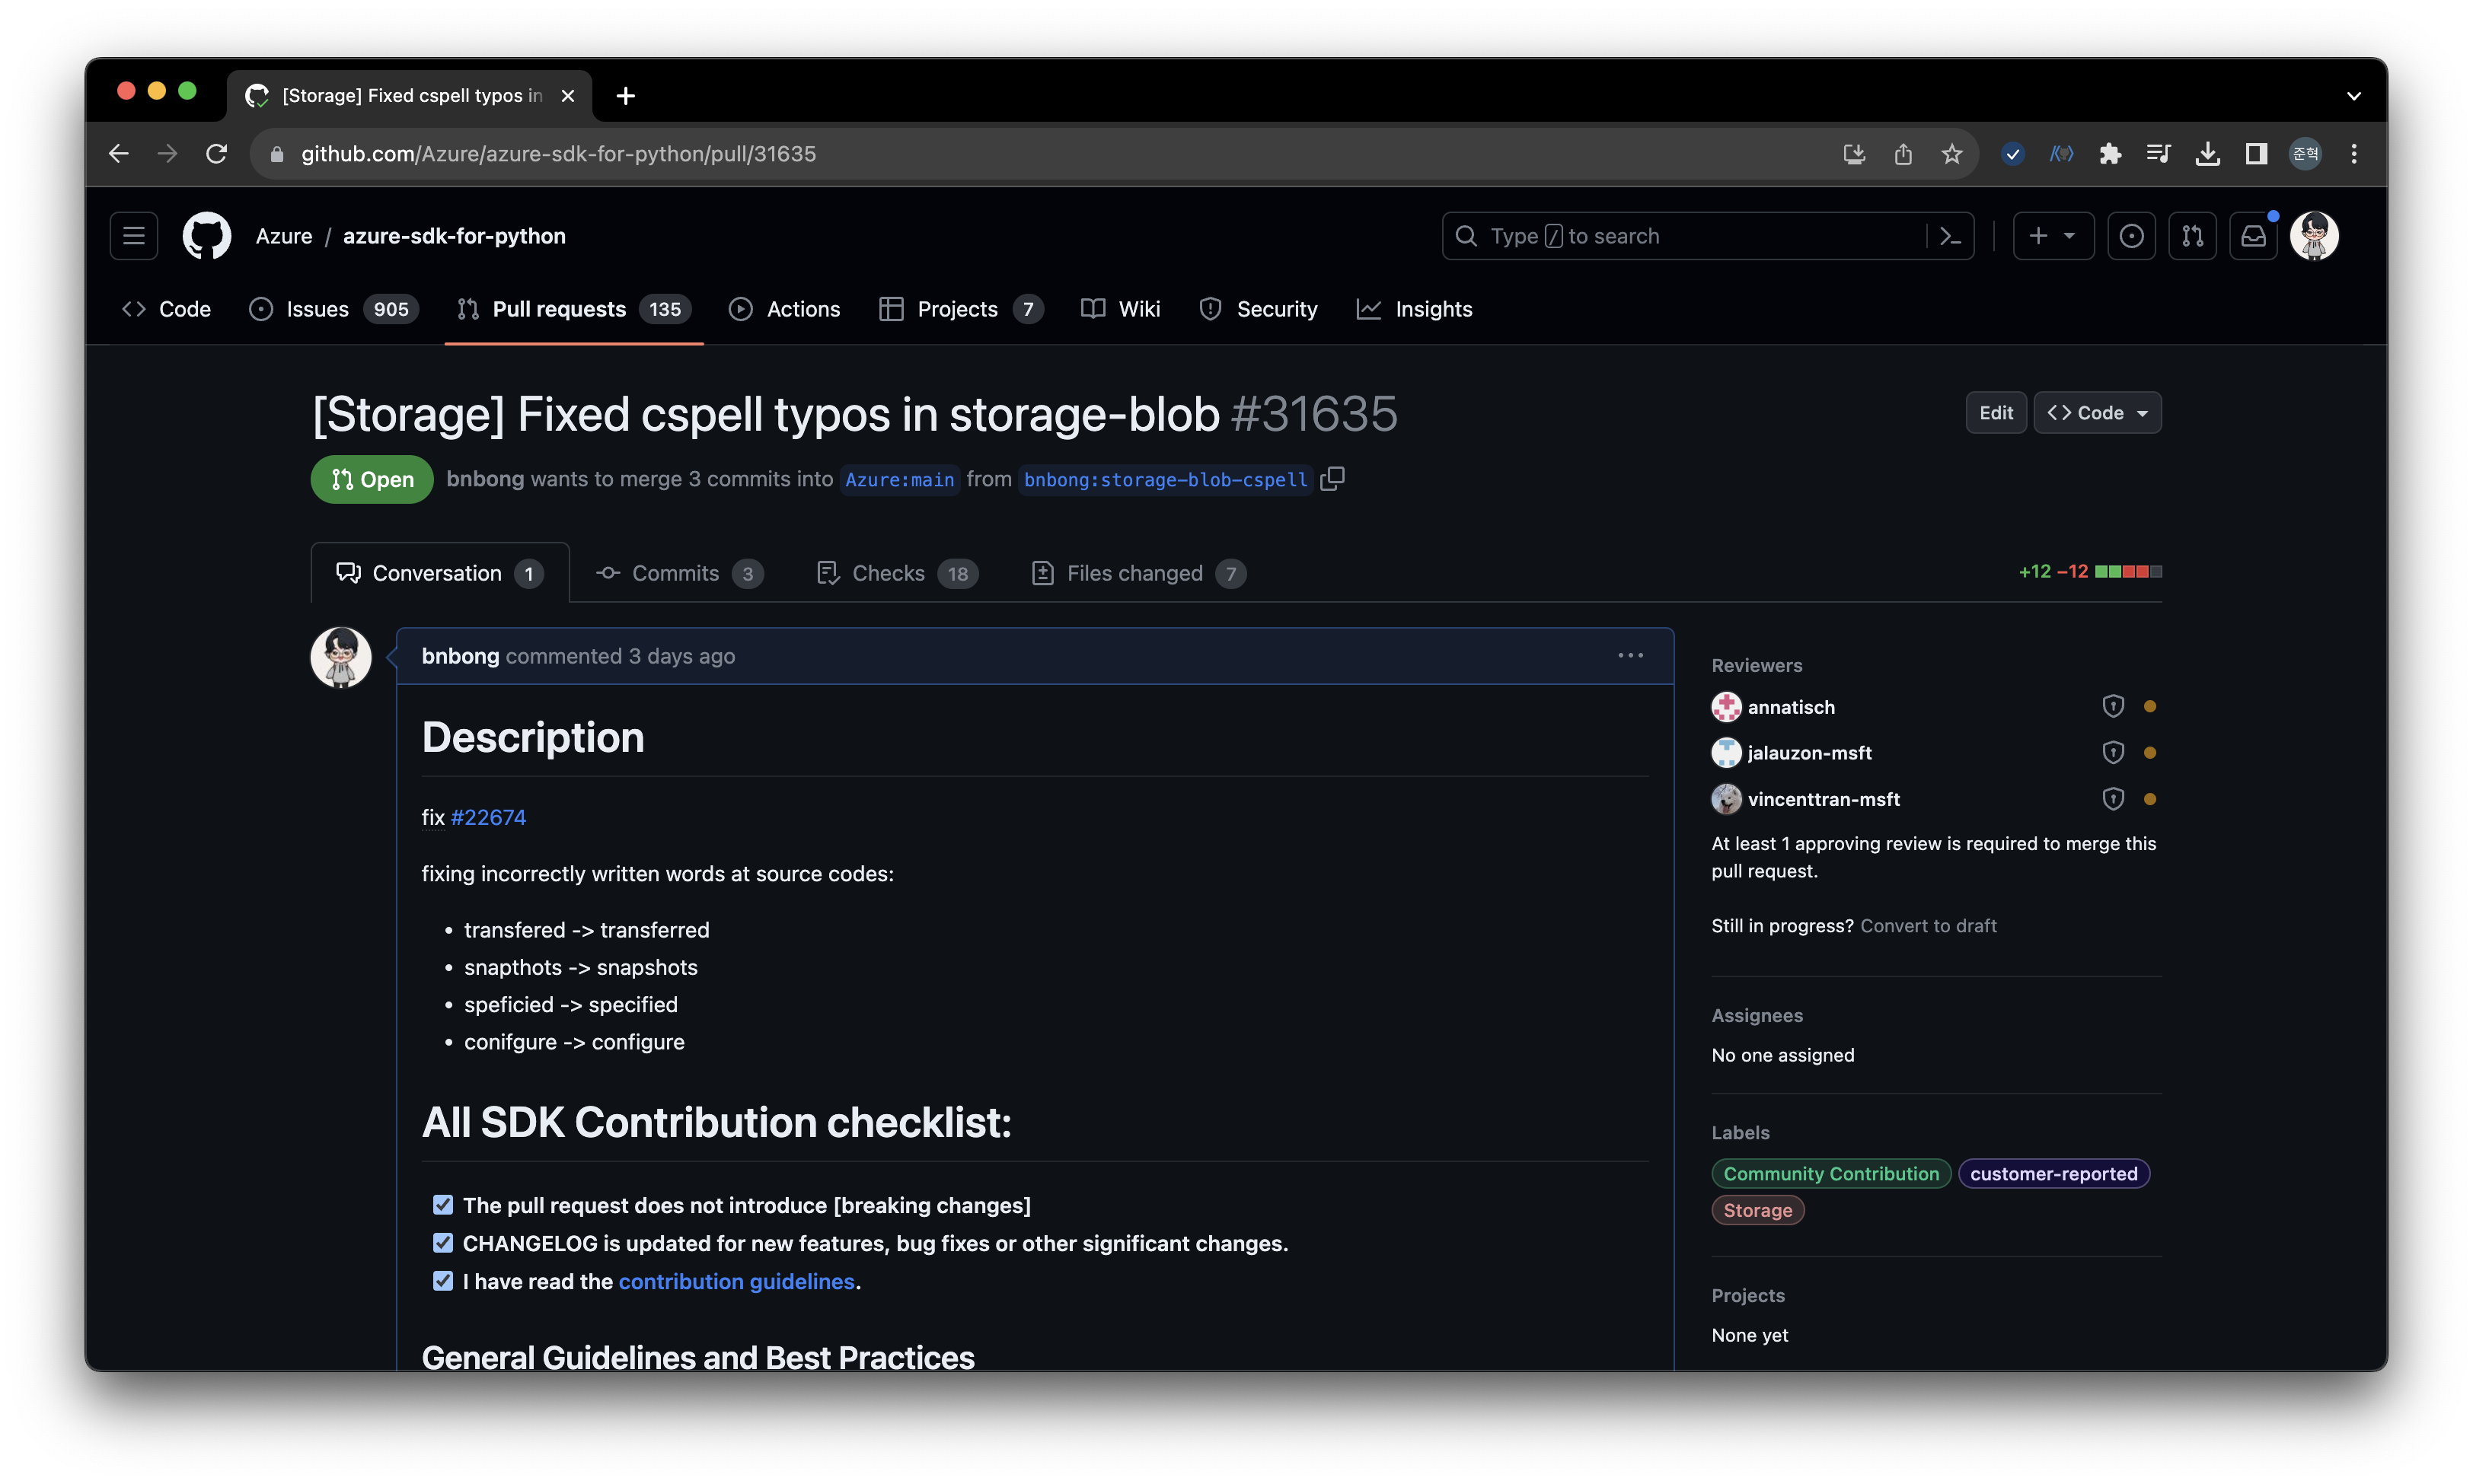The image size is (2473, 1484).
Task: Toggle the CHANGELOG is updated checkbox
Action: [442, 1243]
